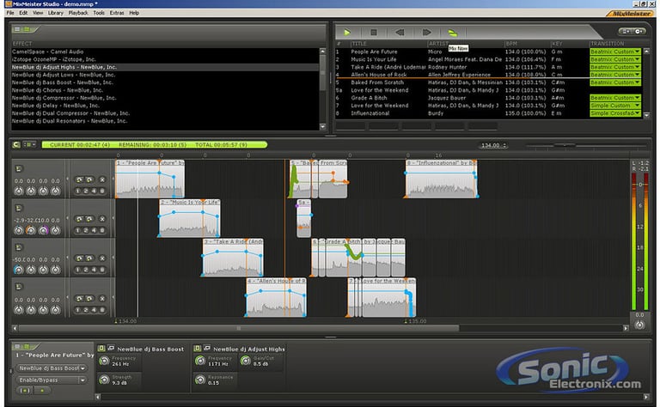660x407 pixels.
Task: Toggle beat button 2 on lane 1
Action: coord(86,191)
